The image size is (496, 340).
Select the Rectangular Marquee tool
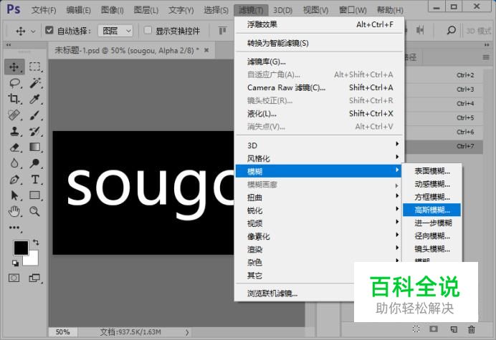pos(35,67)
